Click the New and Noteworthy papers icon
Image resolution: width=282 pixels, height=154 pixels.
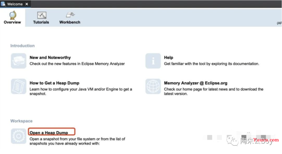click(19, 61)
